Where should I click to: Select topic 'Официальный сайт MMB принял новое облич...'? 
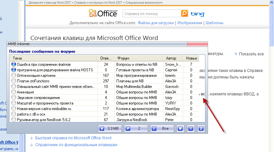[x=56, y=87]
